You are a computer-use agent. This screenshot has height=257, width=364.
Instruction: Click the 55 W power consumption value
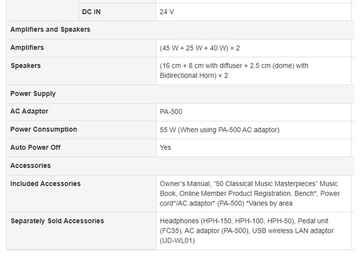pos(219,130)
